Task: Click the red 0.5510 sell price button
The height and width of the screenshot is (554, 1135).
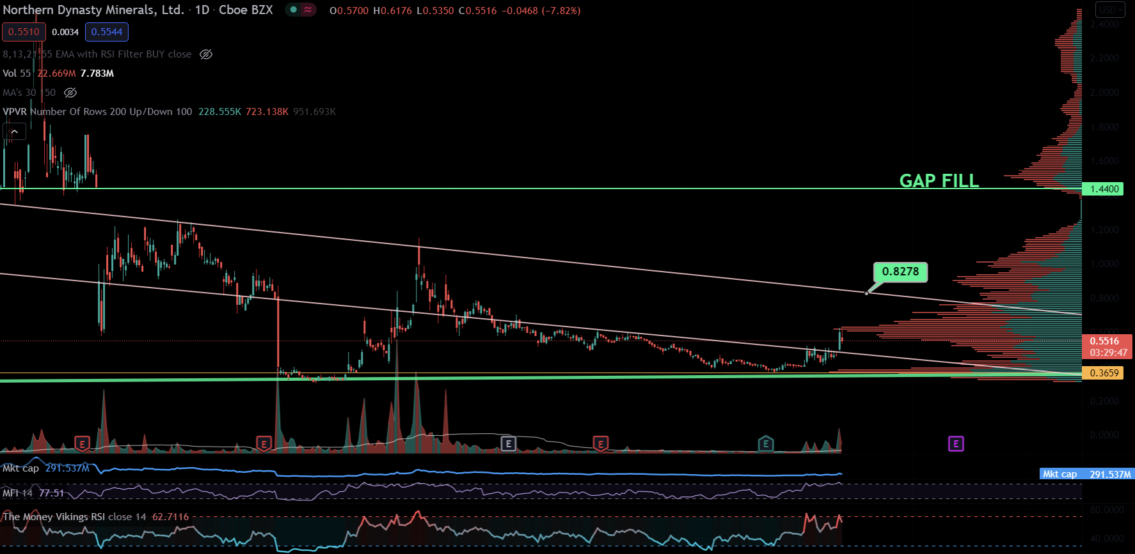Action: click(x=24, y=32)
